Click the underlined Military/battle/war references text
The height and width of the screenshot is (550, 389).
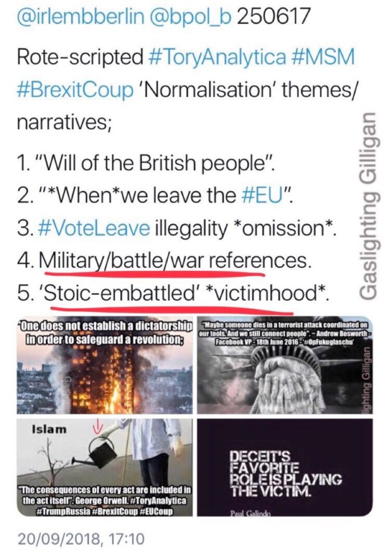(x=175, y=261)
